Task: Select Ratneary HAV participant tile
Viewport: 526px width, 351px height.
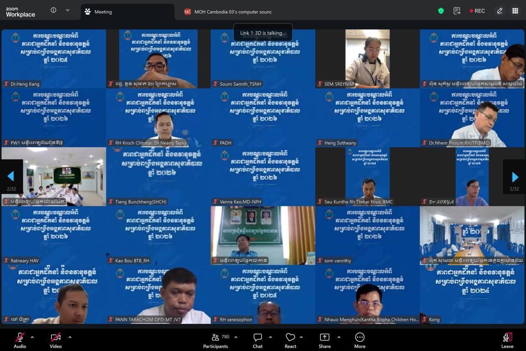Action: pyautogui.click(x=54, y=235)
